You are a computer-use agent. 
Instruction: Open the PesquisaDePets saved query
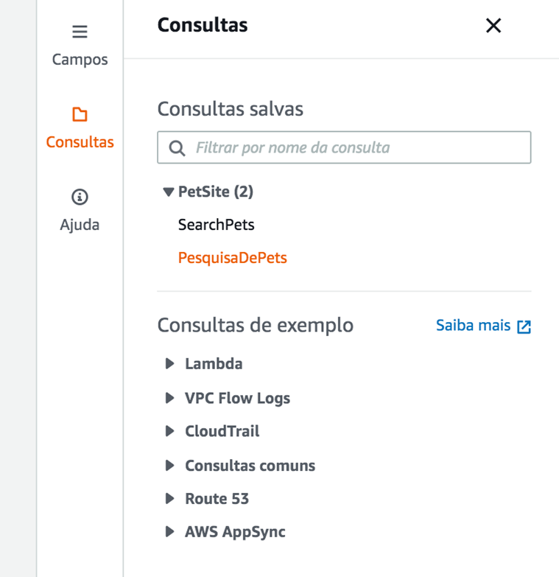pyautogui.click(x=232, y=258)
